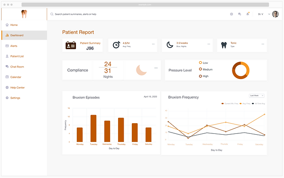Image resolution: width=284 pixels, height=178 pixels.
Task: Click the Dr. V username
Action: pyautogui.click(x=261, y=14)
